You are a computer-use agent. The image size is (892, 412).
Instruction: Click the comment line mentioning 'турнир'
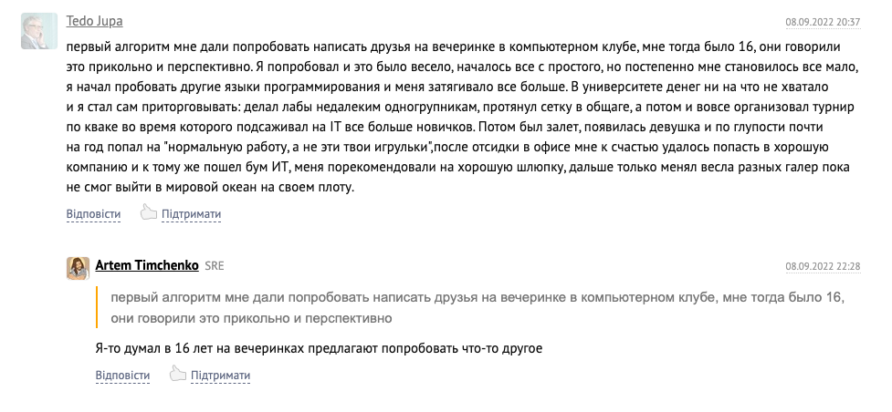[x=460, y=107]
